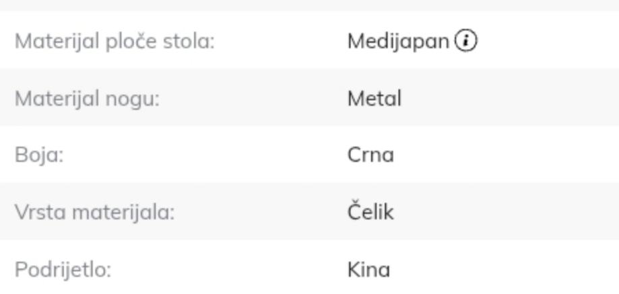619x294 pixels.
Task: Select the "Metal" value
Action: point(374,99)
